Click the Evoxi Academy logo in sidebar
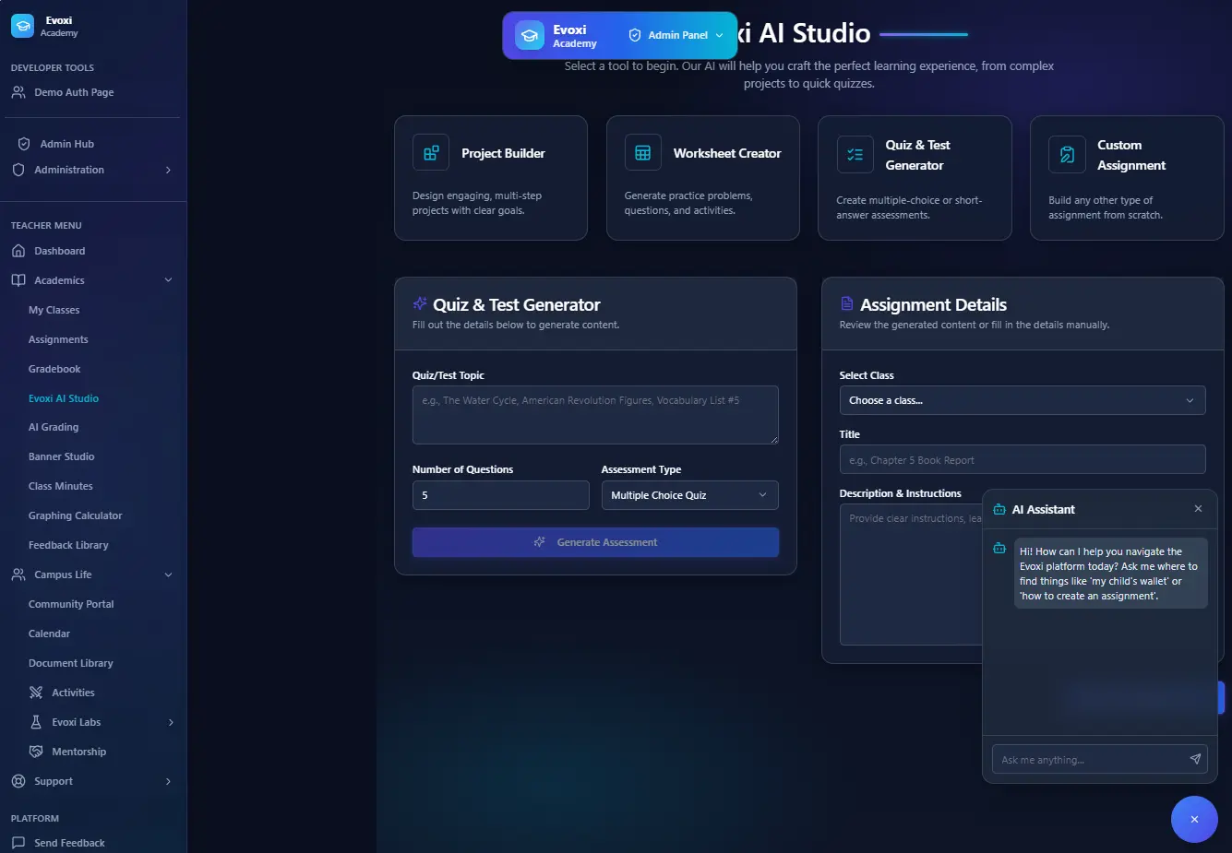The width and height of the screenshot is (1232, 853). click(22, 26)
